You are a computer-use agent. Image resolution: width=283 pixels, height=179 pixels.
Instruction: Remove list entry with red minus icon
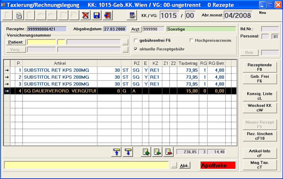point(168,152)
